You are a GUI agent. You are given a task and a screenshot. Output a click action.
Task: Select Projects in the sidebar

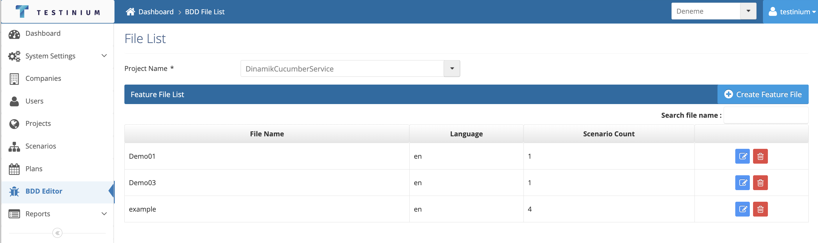(38, 124)
